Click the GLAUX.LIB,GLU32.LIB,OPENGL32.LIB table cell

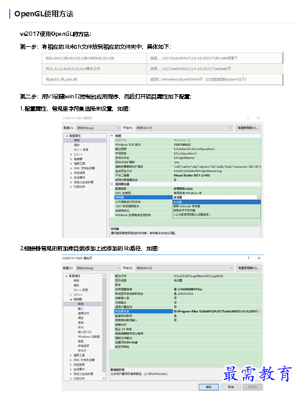tap(94, 58)
